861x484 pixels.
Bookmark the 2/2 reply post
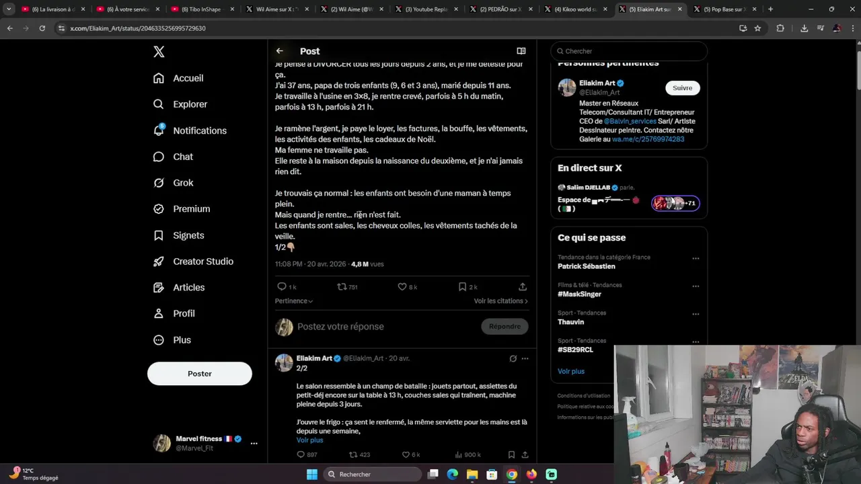tap(511, 455)
